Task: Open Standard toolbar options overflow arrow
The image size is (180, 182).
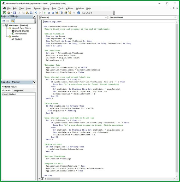Action: (x=114, y=13)
